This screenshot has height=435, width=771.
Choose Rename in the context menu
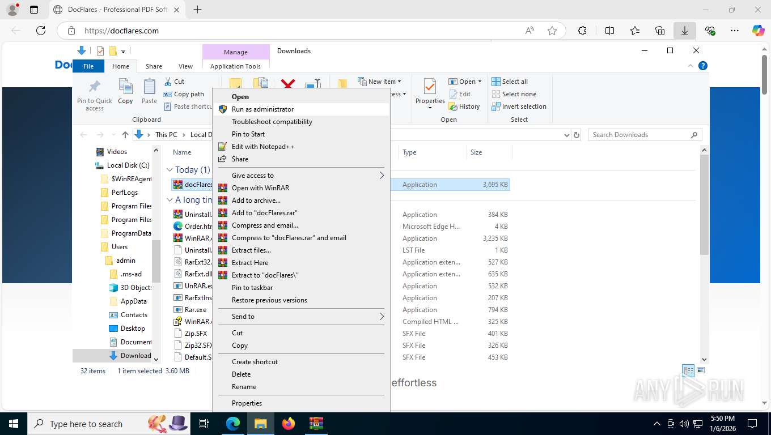pos(301,387)
